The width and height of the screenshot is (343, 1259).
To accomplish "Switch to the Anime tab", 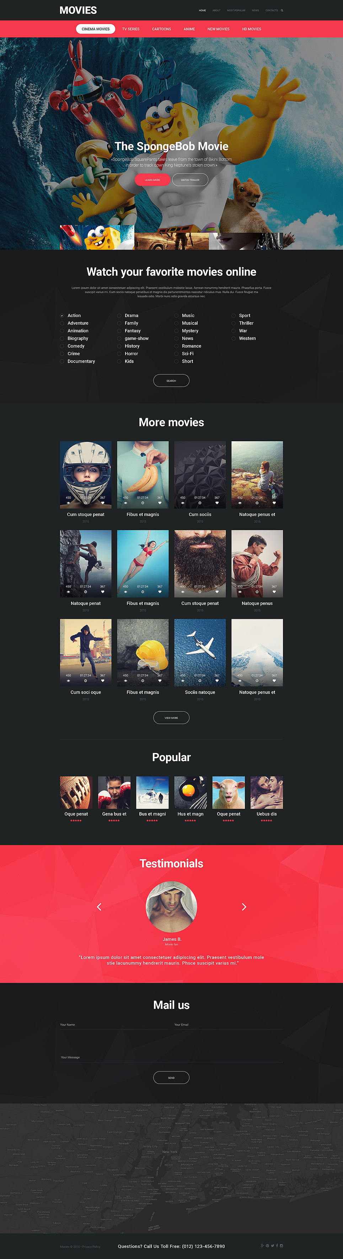I will 189,29.
